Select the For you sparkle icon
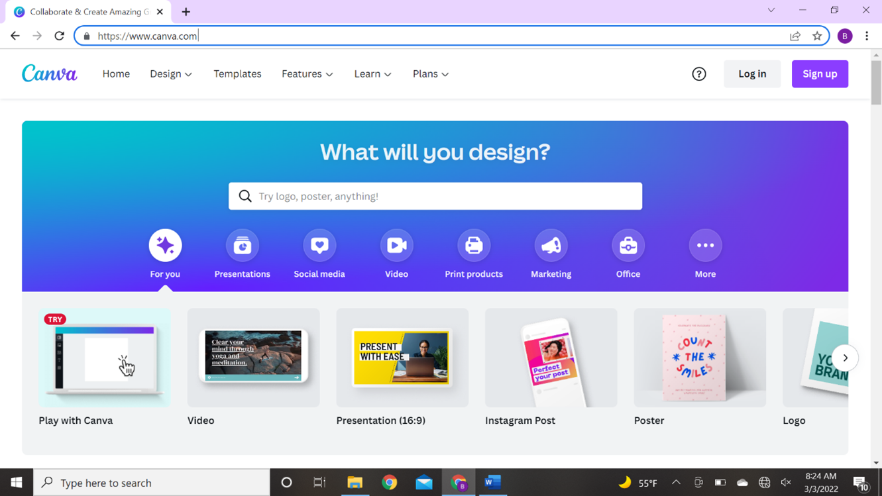 pyautogui.click(x=165, y=246)
